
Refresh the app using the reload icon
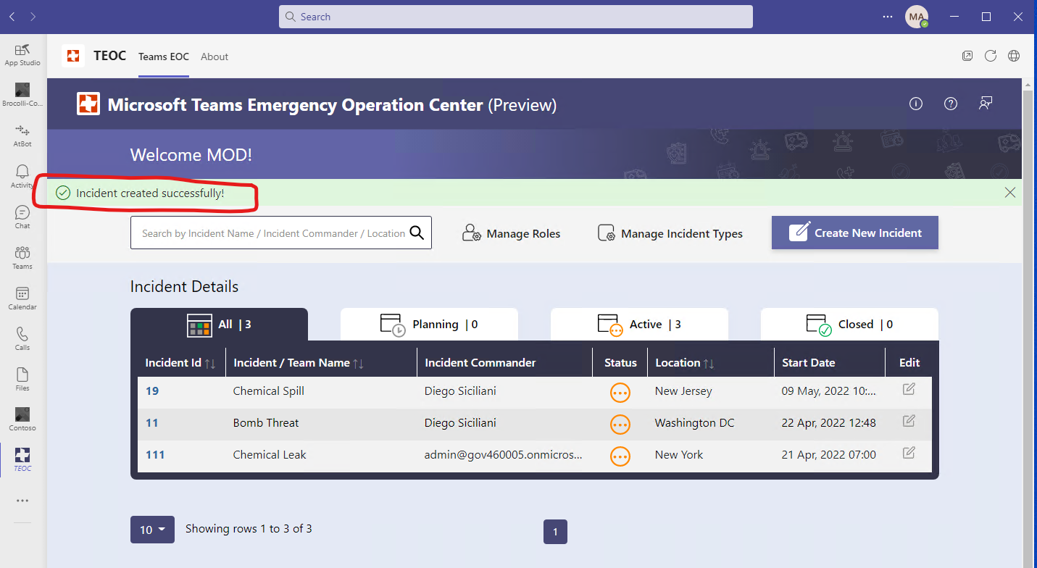click(990, 56)
